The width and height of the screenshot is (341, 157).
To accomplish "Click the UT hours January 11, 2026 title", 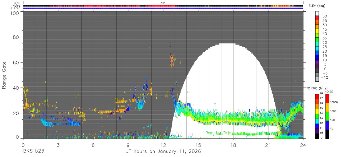I will (x=163, y=151).
